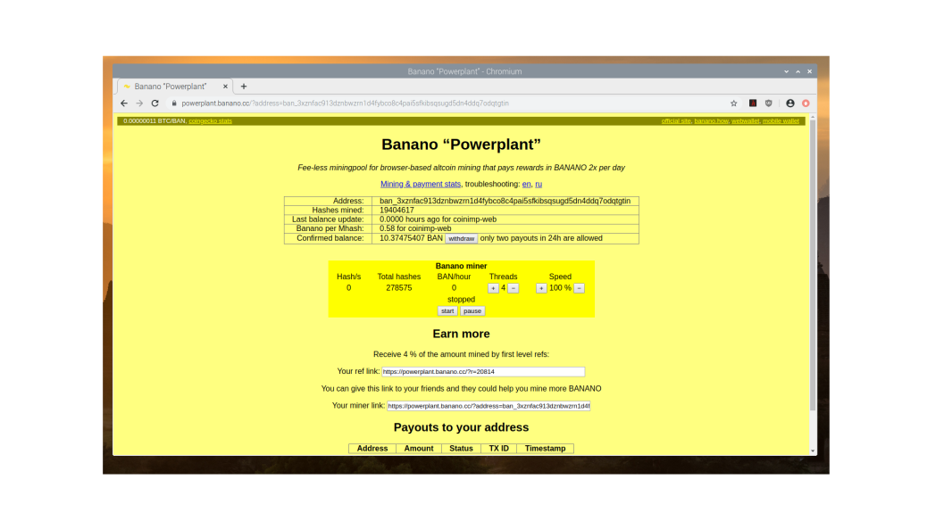Image resolution: width=927 pixels, height=521 pixels.
Task: Start the Banano miner
Action: click(447, 310)
